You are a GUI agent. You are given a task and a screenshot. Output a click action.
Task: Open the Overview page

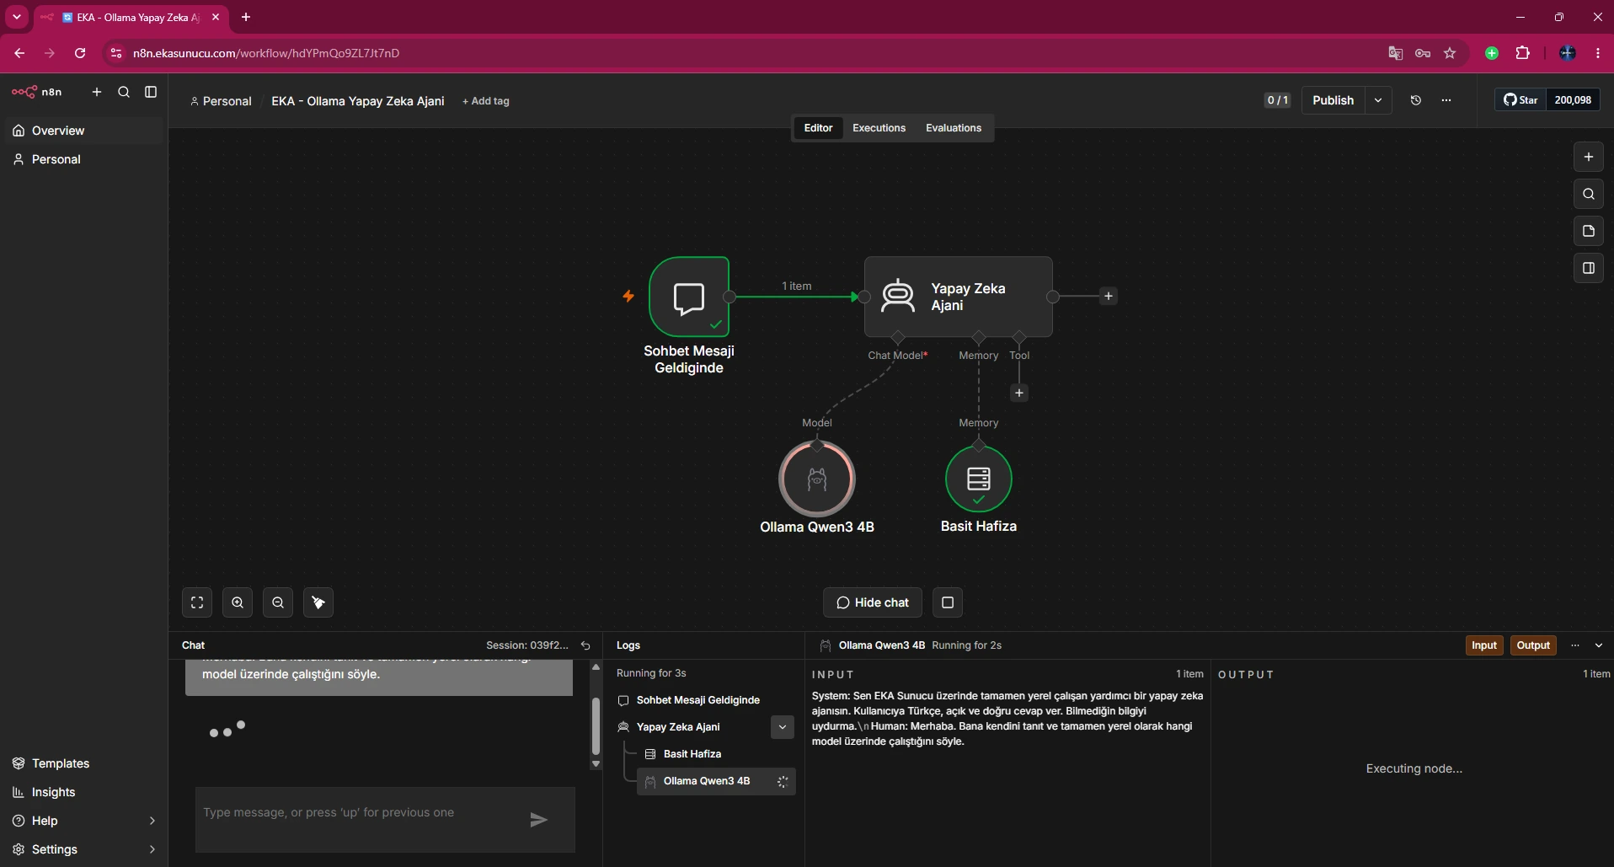pyautogui.click(x=83, y=131)
